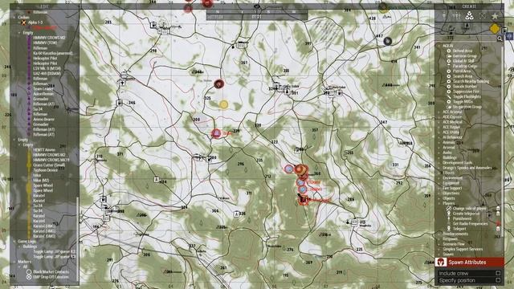Click the Create panel search field
This screenshot has height=289, width=514.
click(466, 39)
